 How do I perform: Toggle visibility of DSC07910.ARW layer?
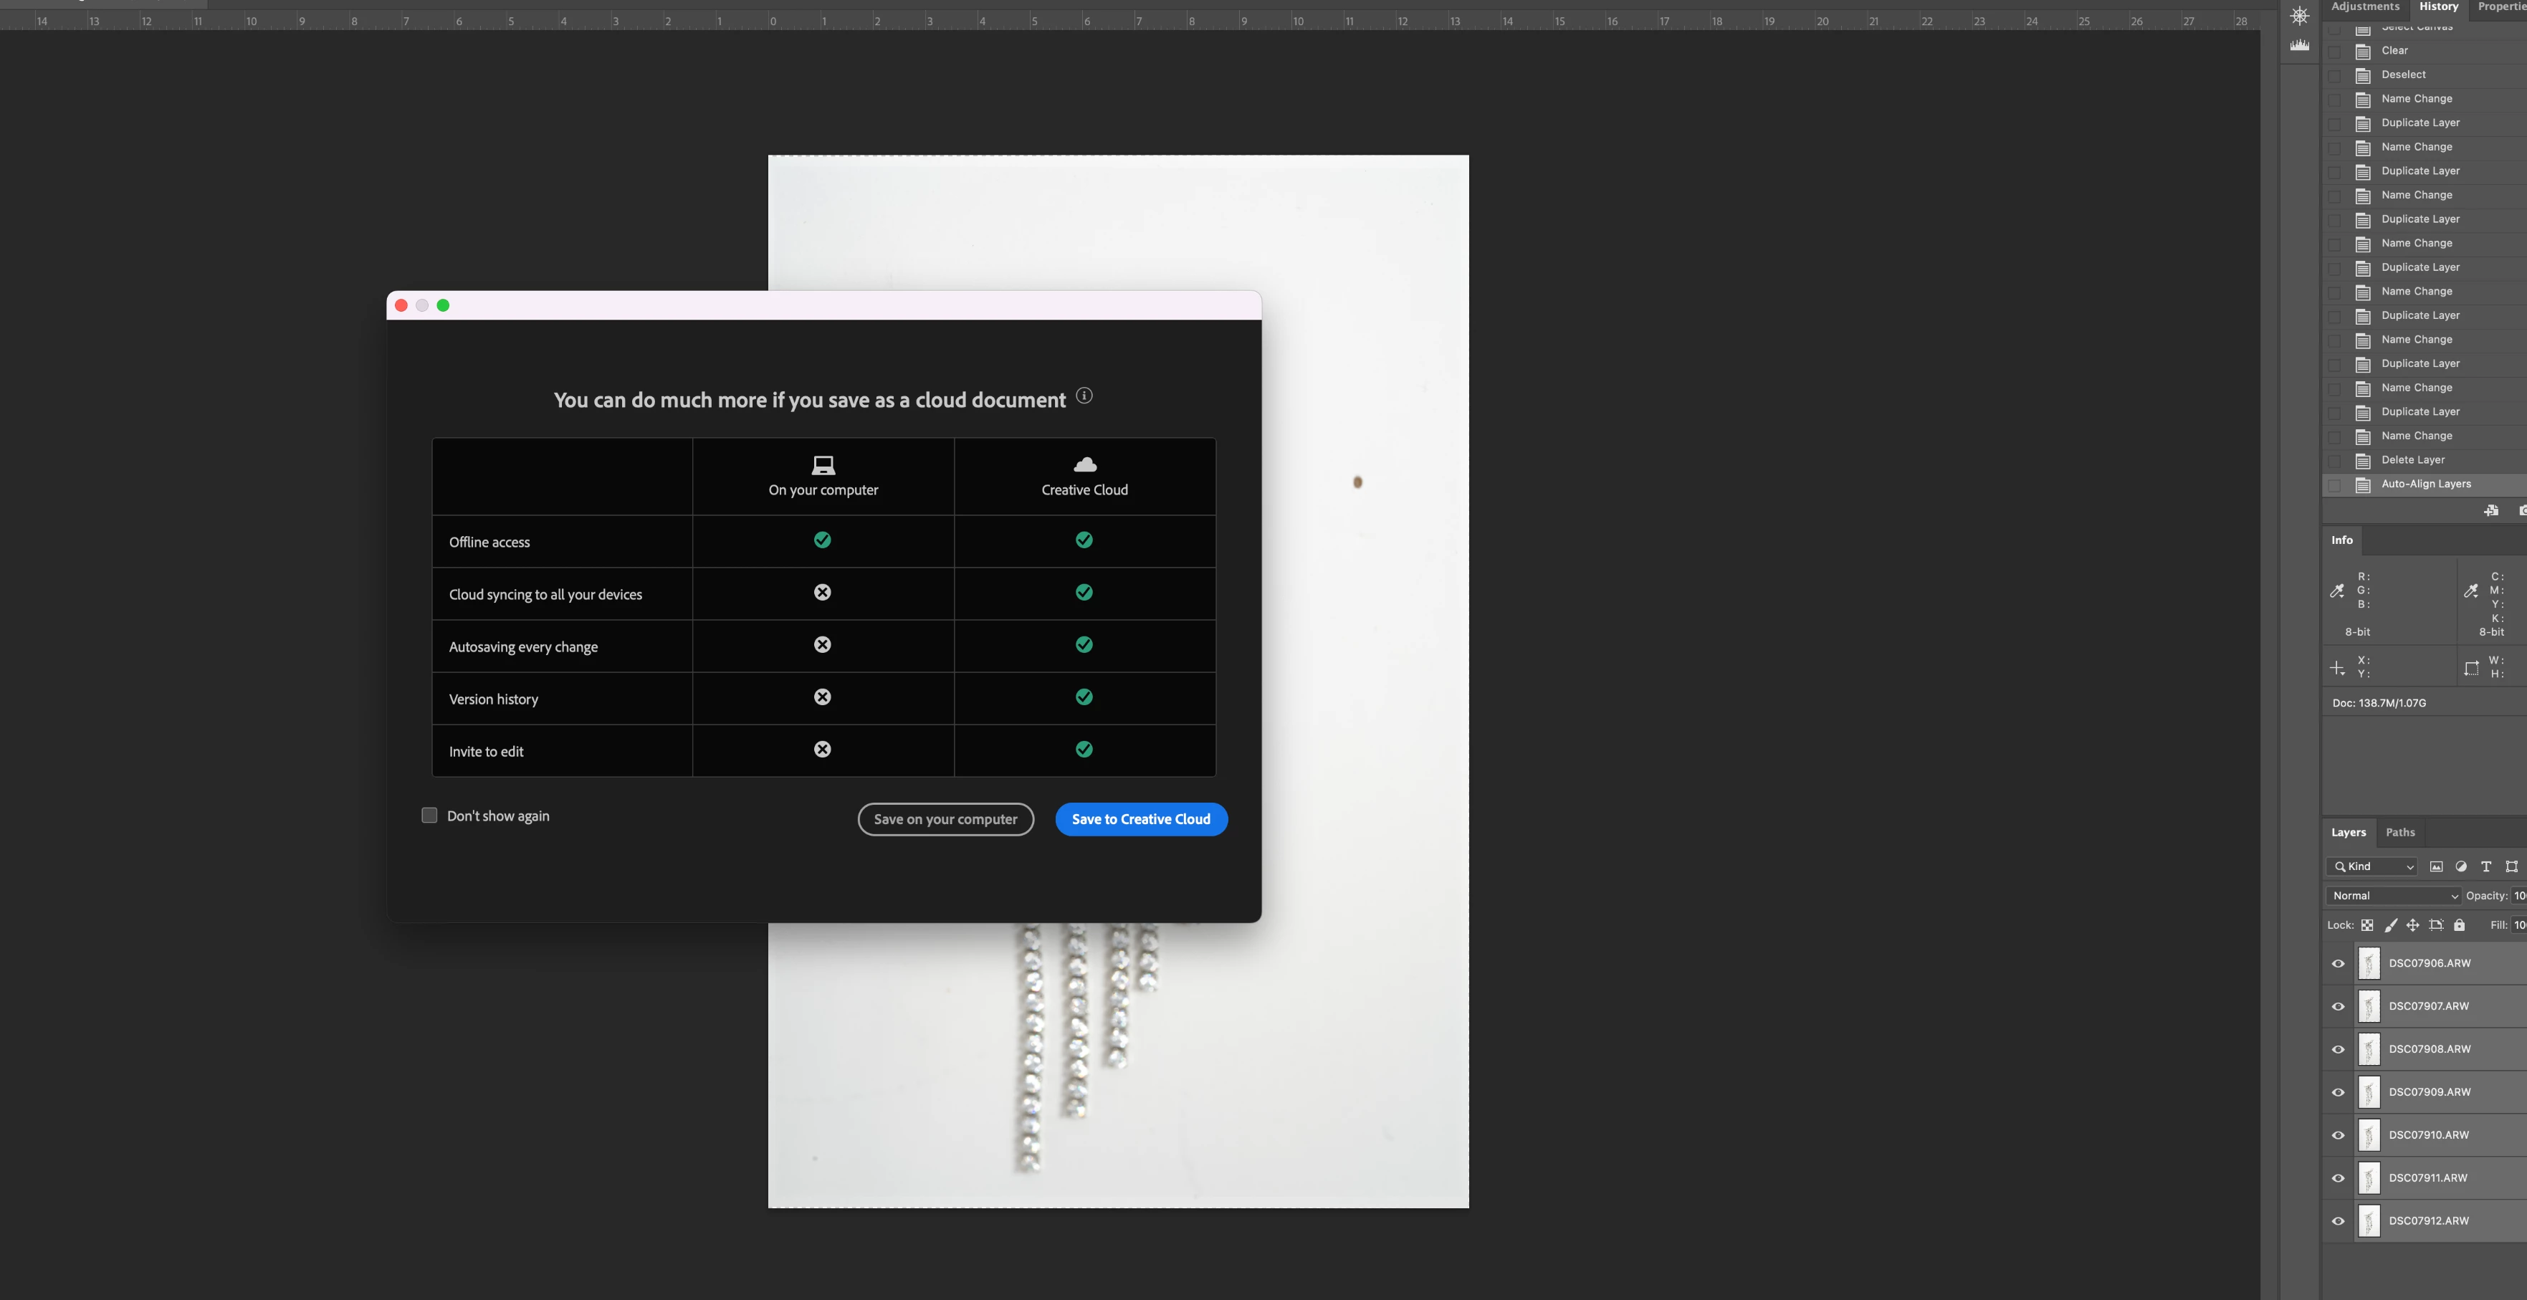point(2338,1135)
